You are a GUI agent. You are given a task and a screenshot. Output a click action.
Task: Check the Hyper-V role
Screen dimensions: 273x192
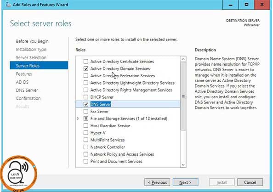[x=86, y=133]
